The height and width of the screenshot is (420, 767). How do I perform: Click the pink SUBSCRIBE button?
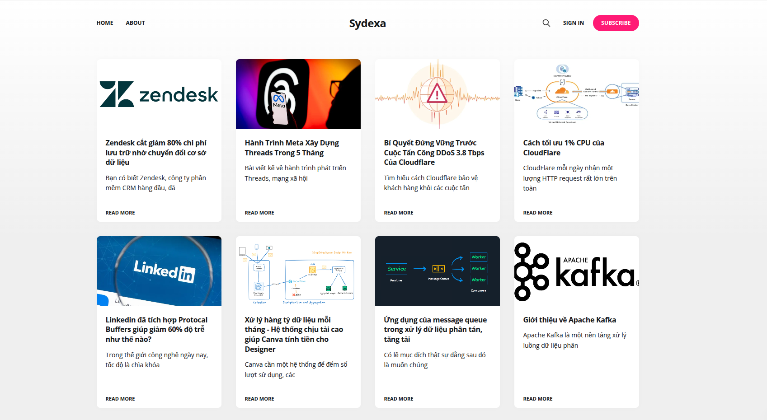616,23
